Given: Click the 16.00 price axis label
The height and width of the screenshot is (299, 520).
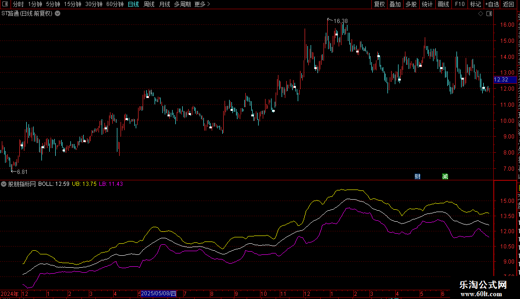Looking at the screenshot, I should (x=508, y=25).
